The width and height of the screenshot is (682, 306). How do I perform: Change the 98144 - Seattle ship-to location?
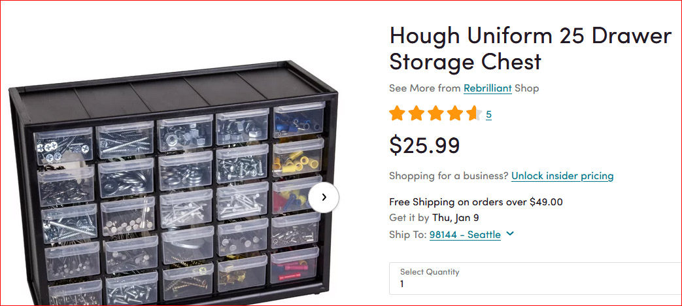tap(465, 235)
